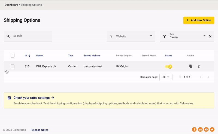Open Calcurates YouTube channel icon
The height and width of the screenshot is (134, 218).
206,129
